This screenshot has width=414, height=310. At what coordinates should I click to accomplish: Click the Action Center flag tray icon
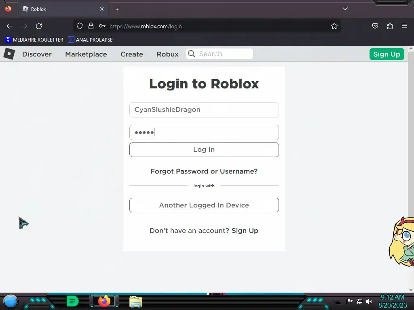pyautogui.click(x=349, y=301)
